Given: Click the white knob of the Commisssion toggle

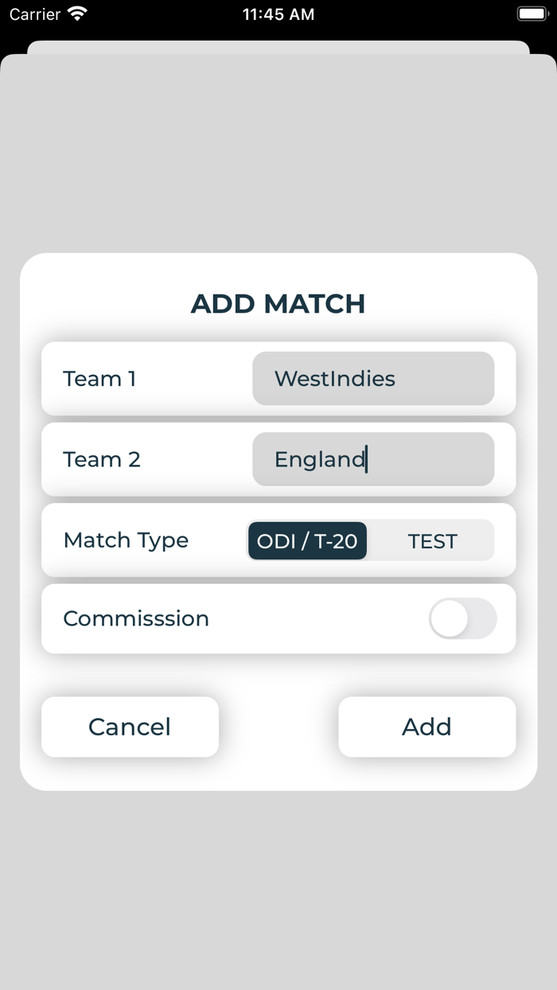Looking at the screenshot, I should [x=449, y=618].
